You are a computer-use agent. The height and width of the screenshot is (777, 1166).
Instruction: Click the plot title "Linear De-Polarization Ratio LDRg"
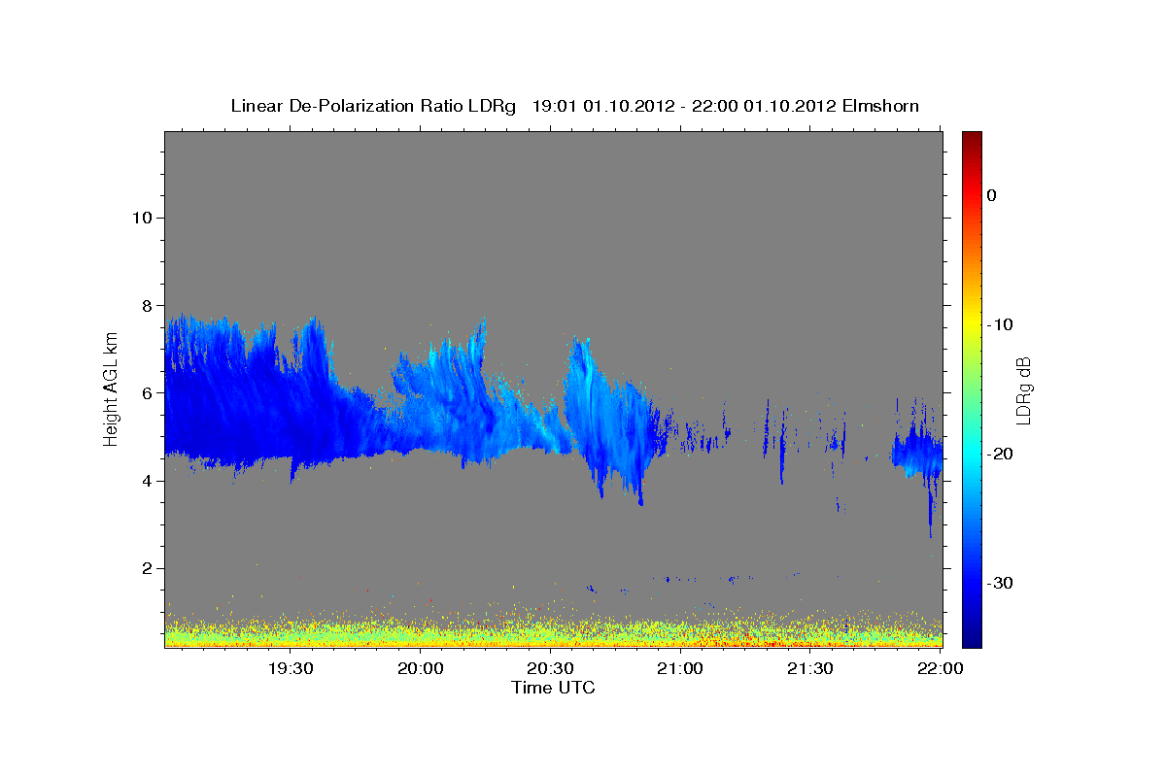(x=373, y=106)
